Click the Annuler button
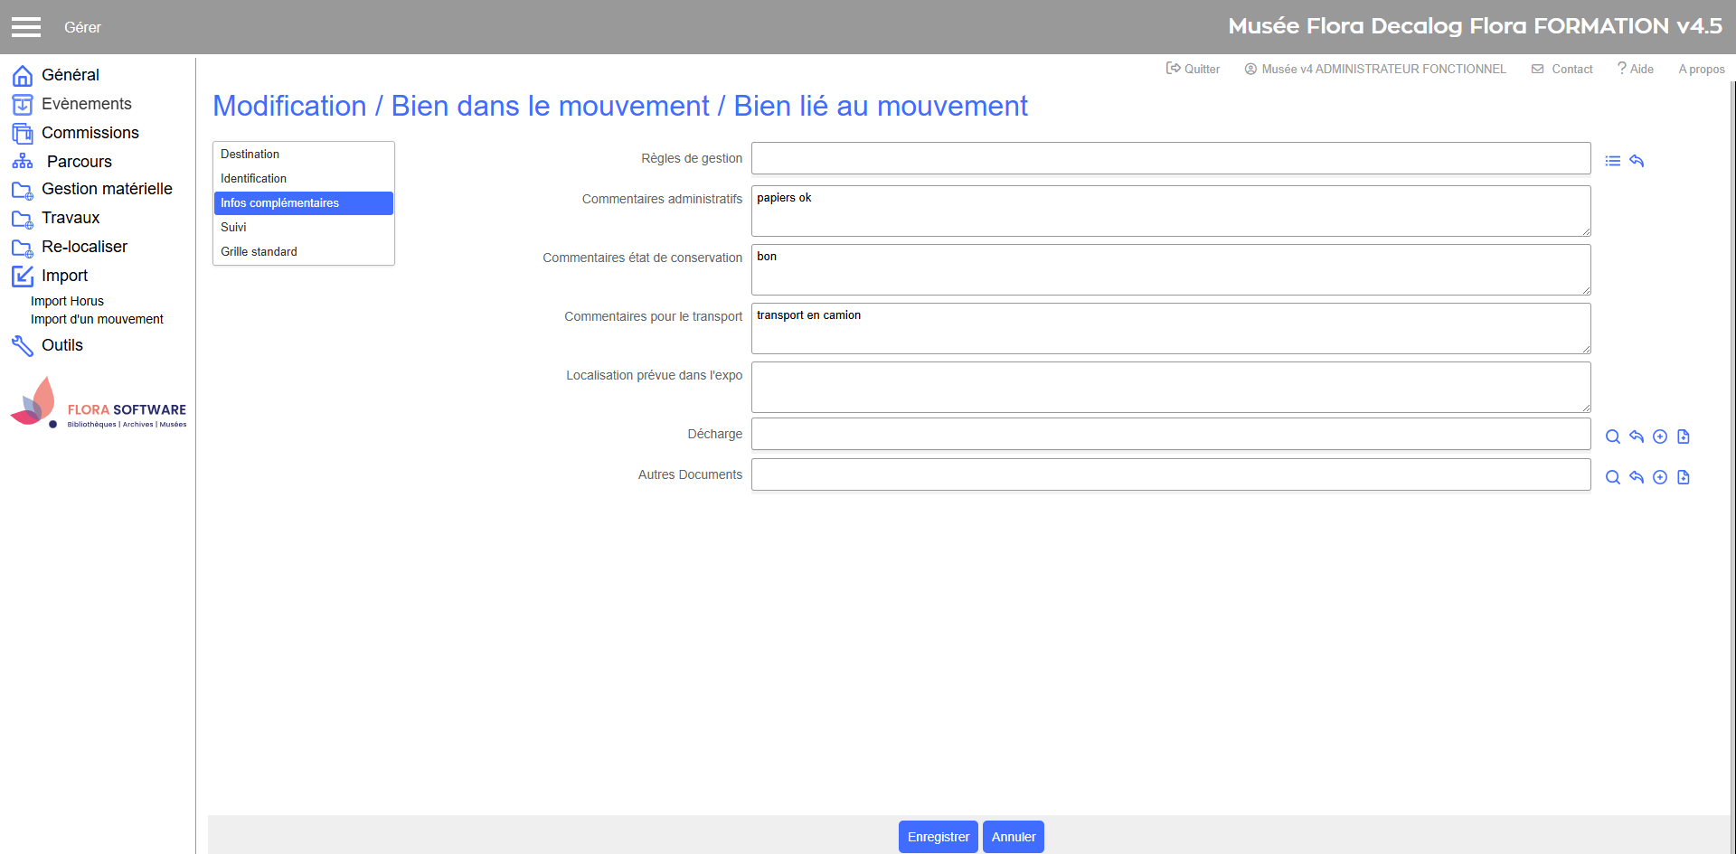This screenshot has width=1736, height=854. [x=1013, y=837]
